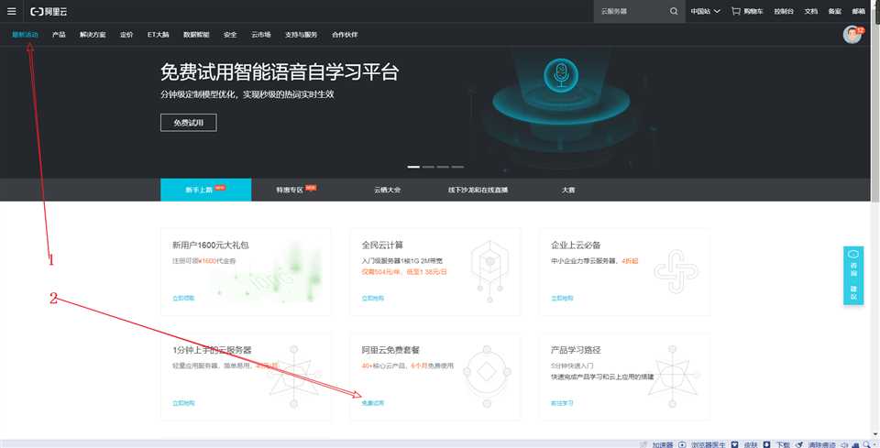Open the 合作伙伴 menu
This screenshot has width=880, height=448.
pyautogui.click(x=345, y=35)
